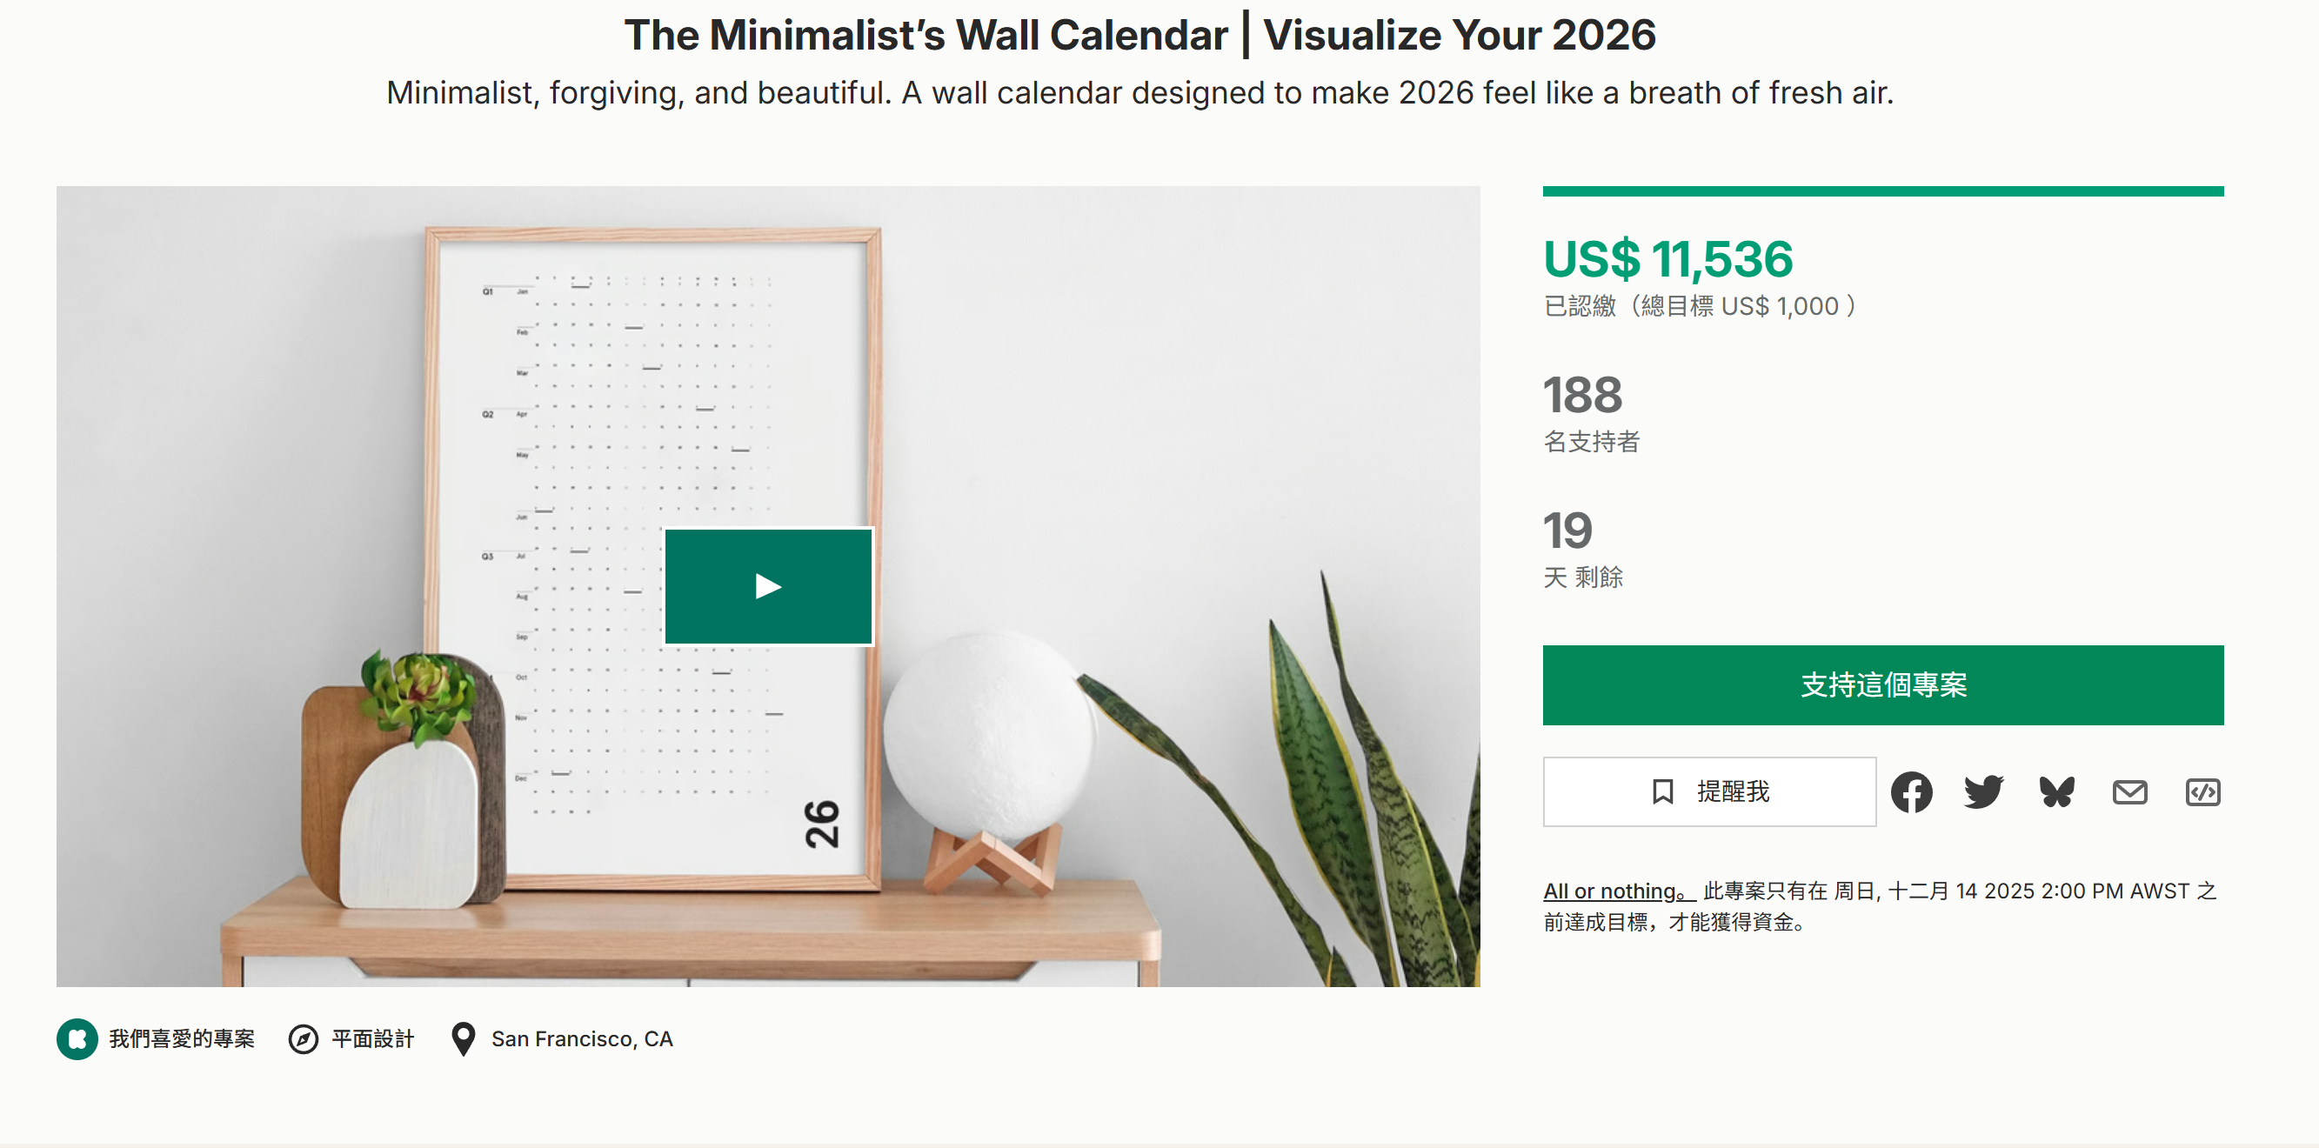Open the 我們喜愛的專案 link
This screenshot has height=1148, width=2319.
coord(182,1039)
